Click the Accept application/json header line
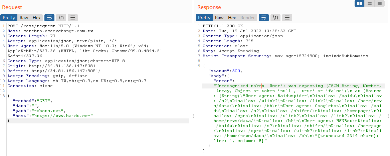390x156 pixels. [62, 41]
